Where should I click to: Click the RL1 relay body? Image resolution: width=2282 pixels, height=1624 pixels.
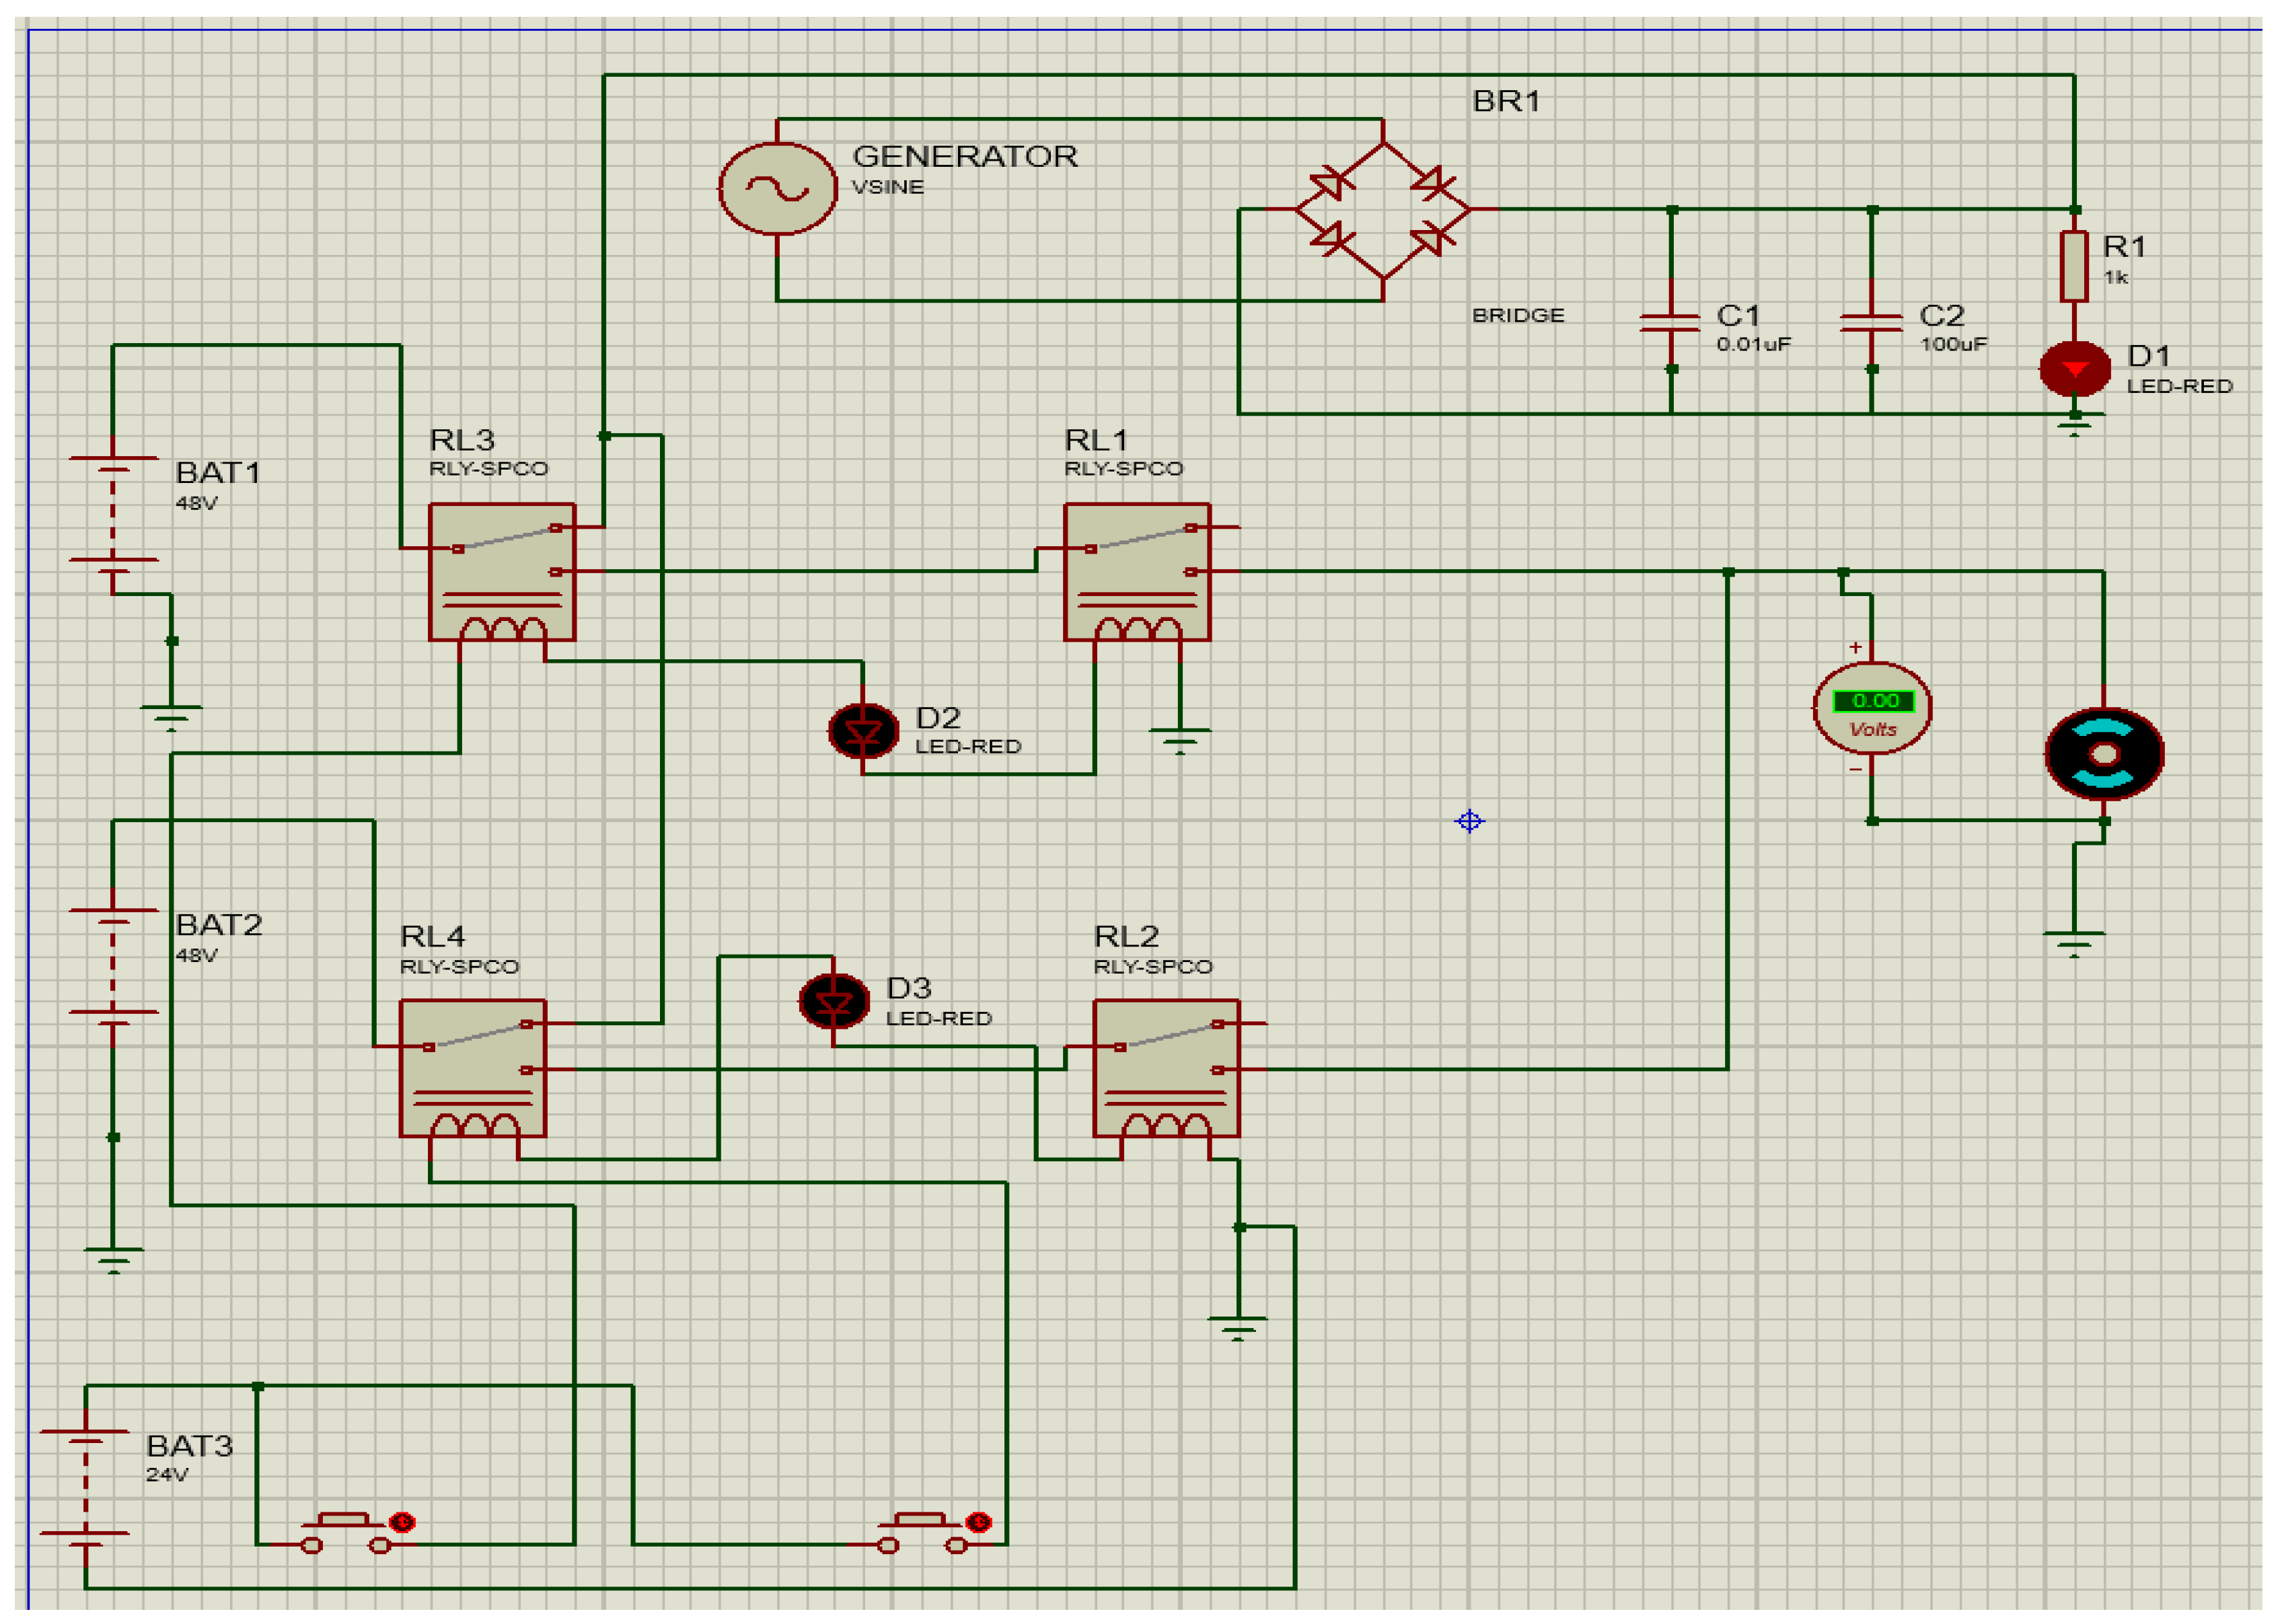(1136, 571)
